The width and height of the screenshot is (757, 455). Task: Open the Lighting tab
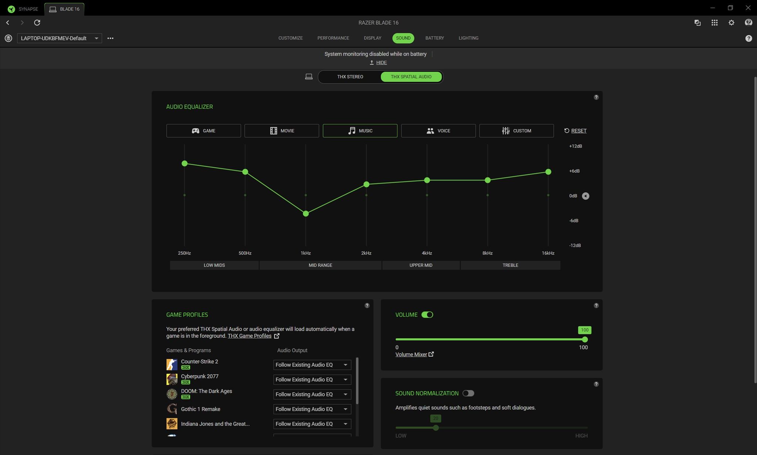click(x=468, y=38)
